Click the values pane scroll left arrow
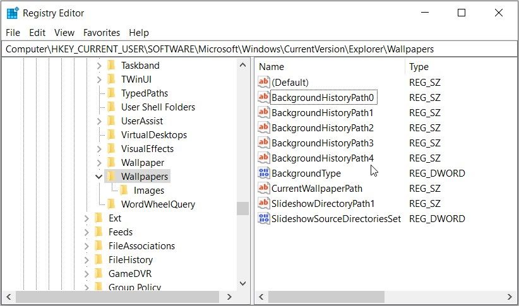This screenshot has width=519, height=306. point(261,297)
